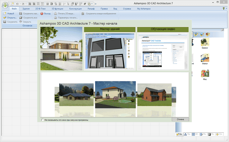The width and height of the screenshot is (229, 142).
Task: Click the catalog folder icon with landscape image
Action: tap(196, 34)
